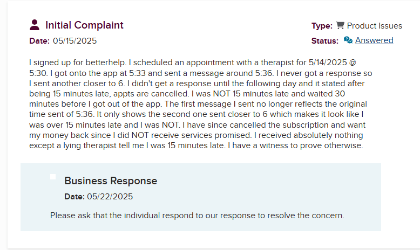Click the business reply text 'Please ask that the individual'

pyautogui.click(x=197, y=216)
